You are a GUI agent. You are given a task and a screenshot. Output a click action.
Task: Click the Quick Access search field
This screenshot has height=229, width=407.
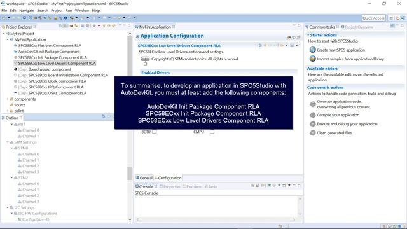pyautogui.click(x=373, y=18)
